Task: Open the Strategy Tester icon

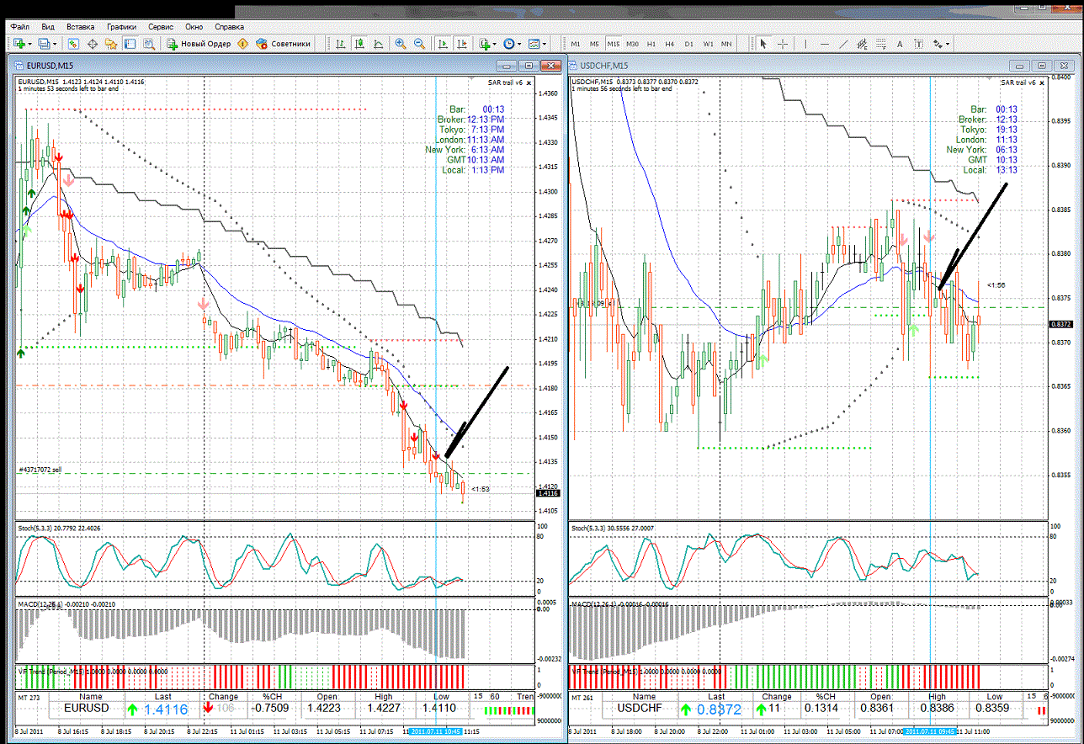Action: pyautogui.click(x=149, y=43)
